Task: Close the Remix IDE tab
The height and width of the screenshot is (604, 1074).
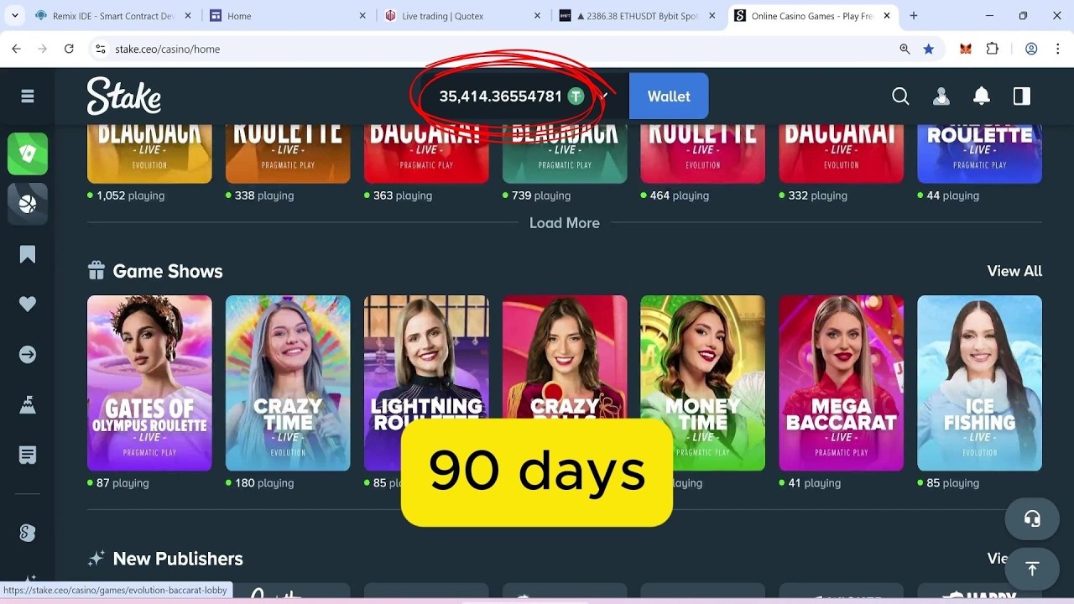Action: point(188,16)
